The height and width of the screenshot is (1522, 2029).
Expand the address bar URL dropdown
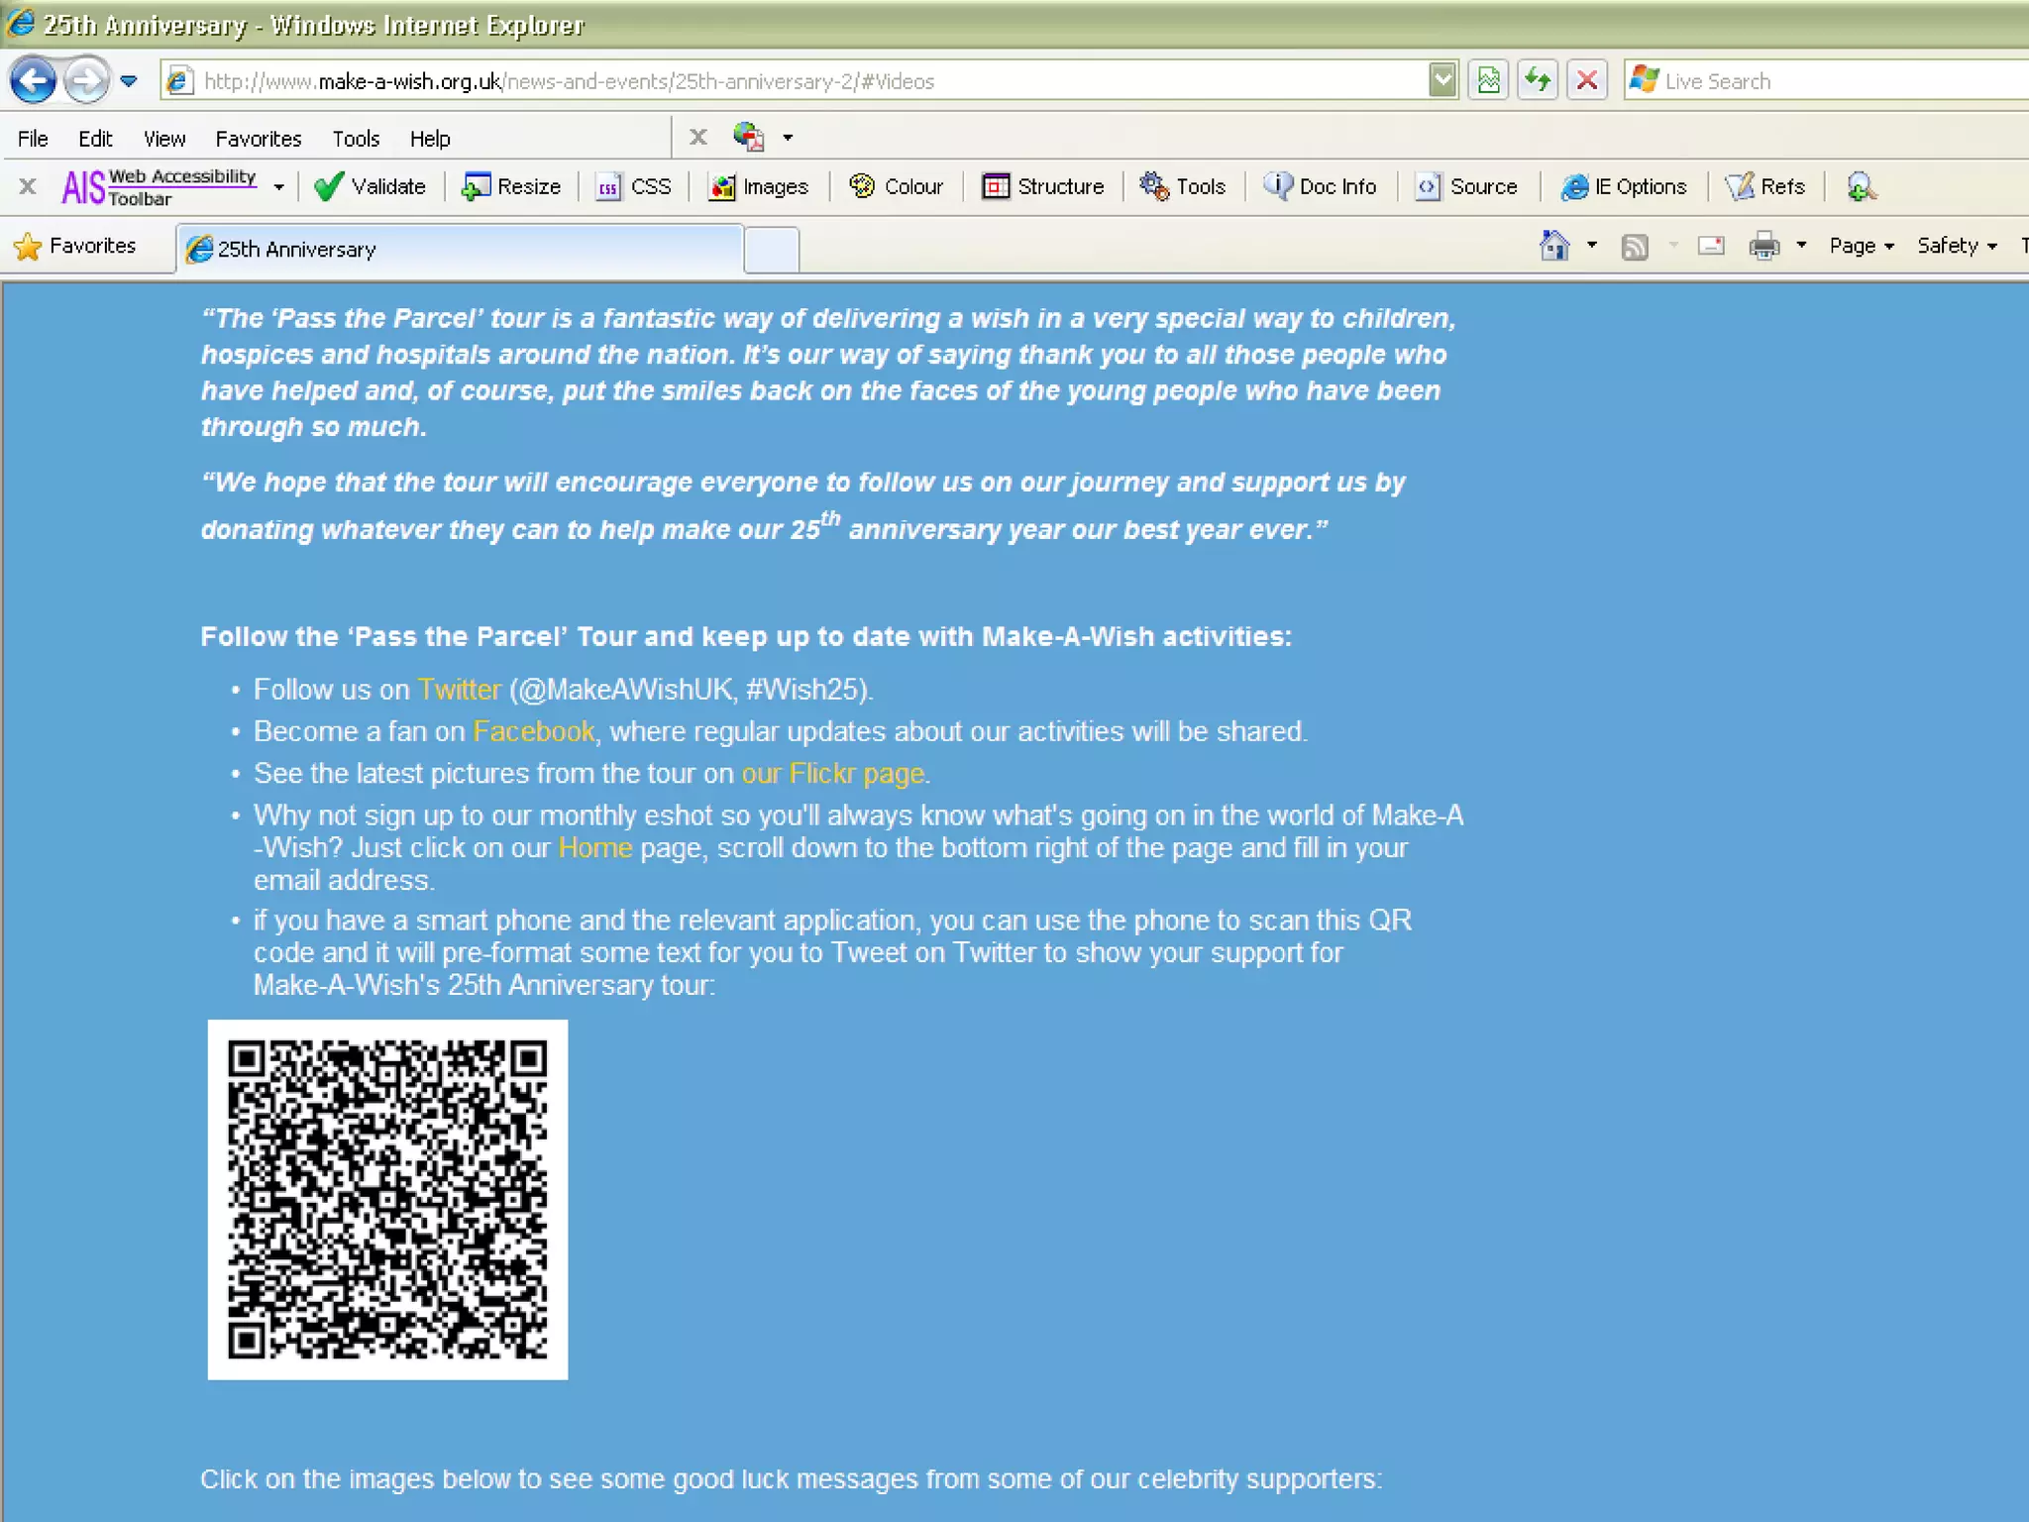point(1442,80)
